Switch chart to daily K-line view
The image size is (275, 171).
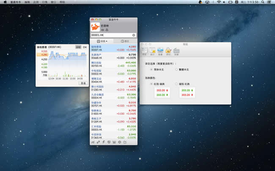click(x=85, y=47)
